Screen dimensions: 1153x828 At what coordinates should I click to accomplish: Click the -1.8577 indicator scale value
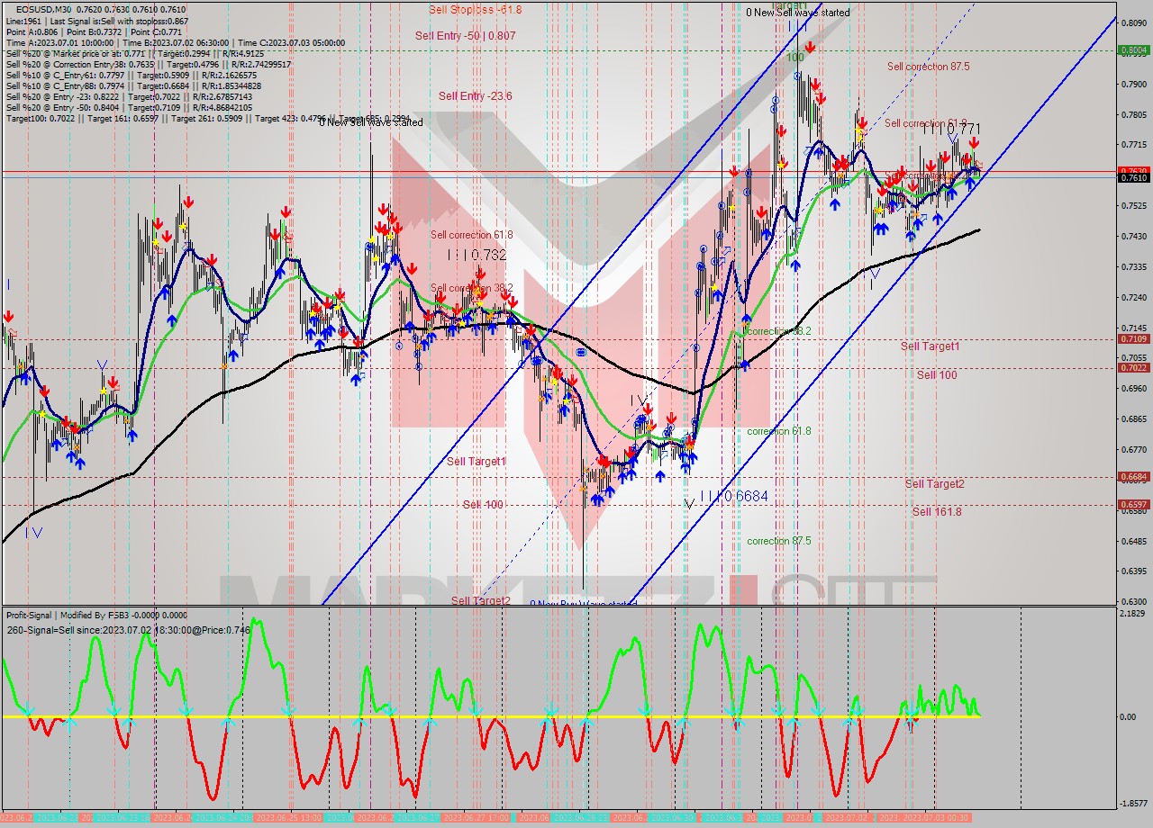pos(1135,804)
